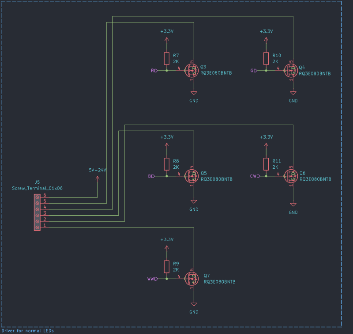Select the +3.3V power arrow above R9

click(167, 250)
